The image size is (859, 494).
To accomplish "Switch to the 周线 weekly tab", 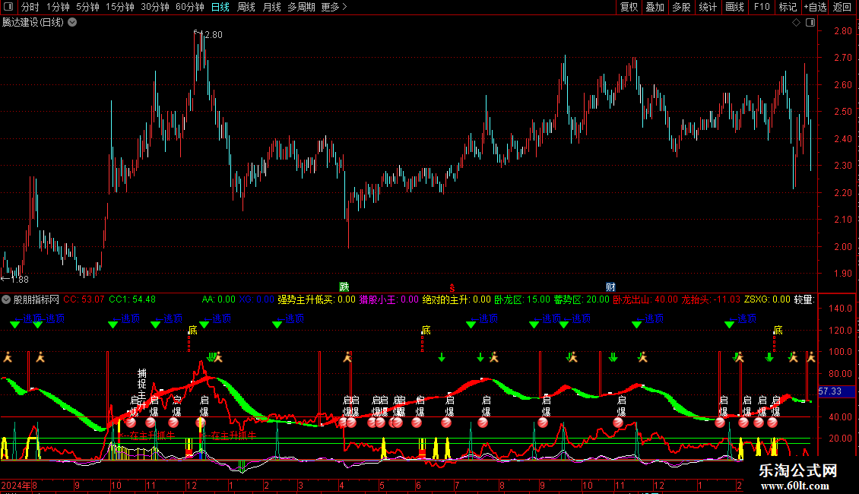I will (246, 7).
